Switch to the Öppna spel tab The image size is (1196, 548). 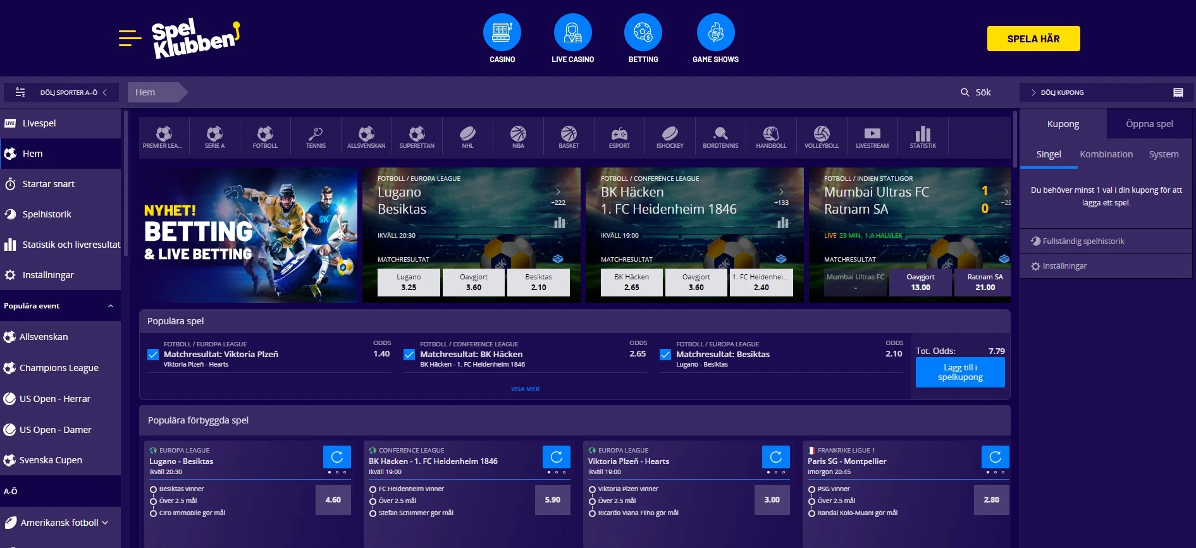1149,124
